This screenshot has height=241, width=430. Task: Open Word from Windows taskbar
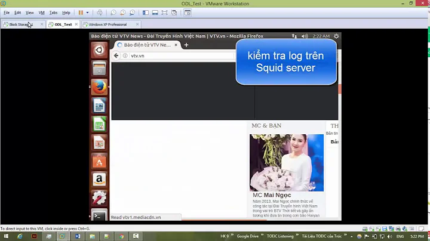point(78,236)
